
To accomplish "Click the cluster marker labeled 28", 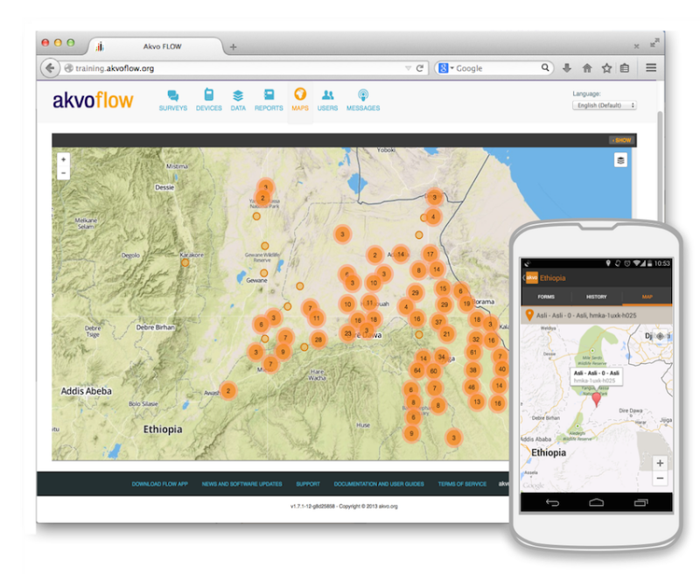I will click(x=318, y=339).
